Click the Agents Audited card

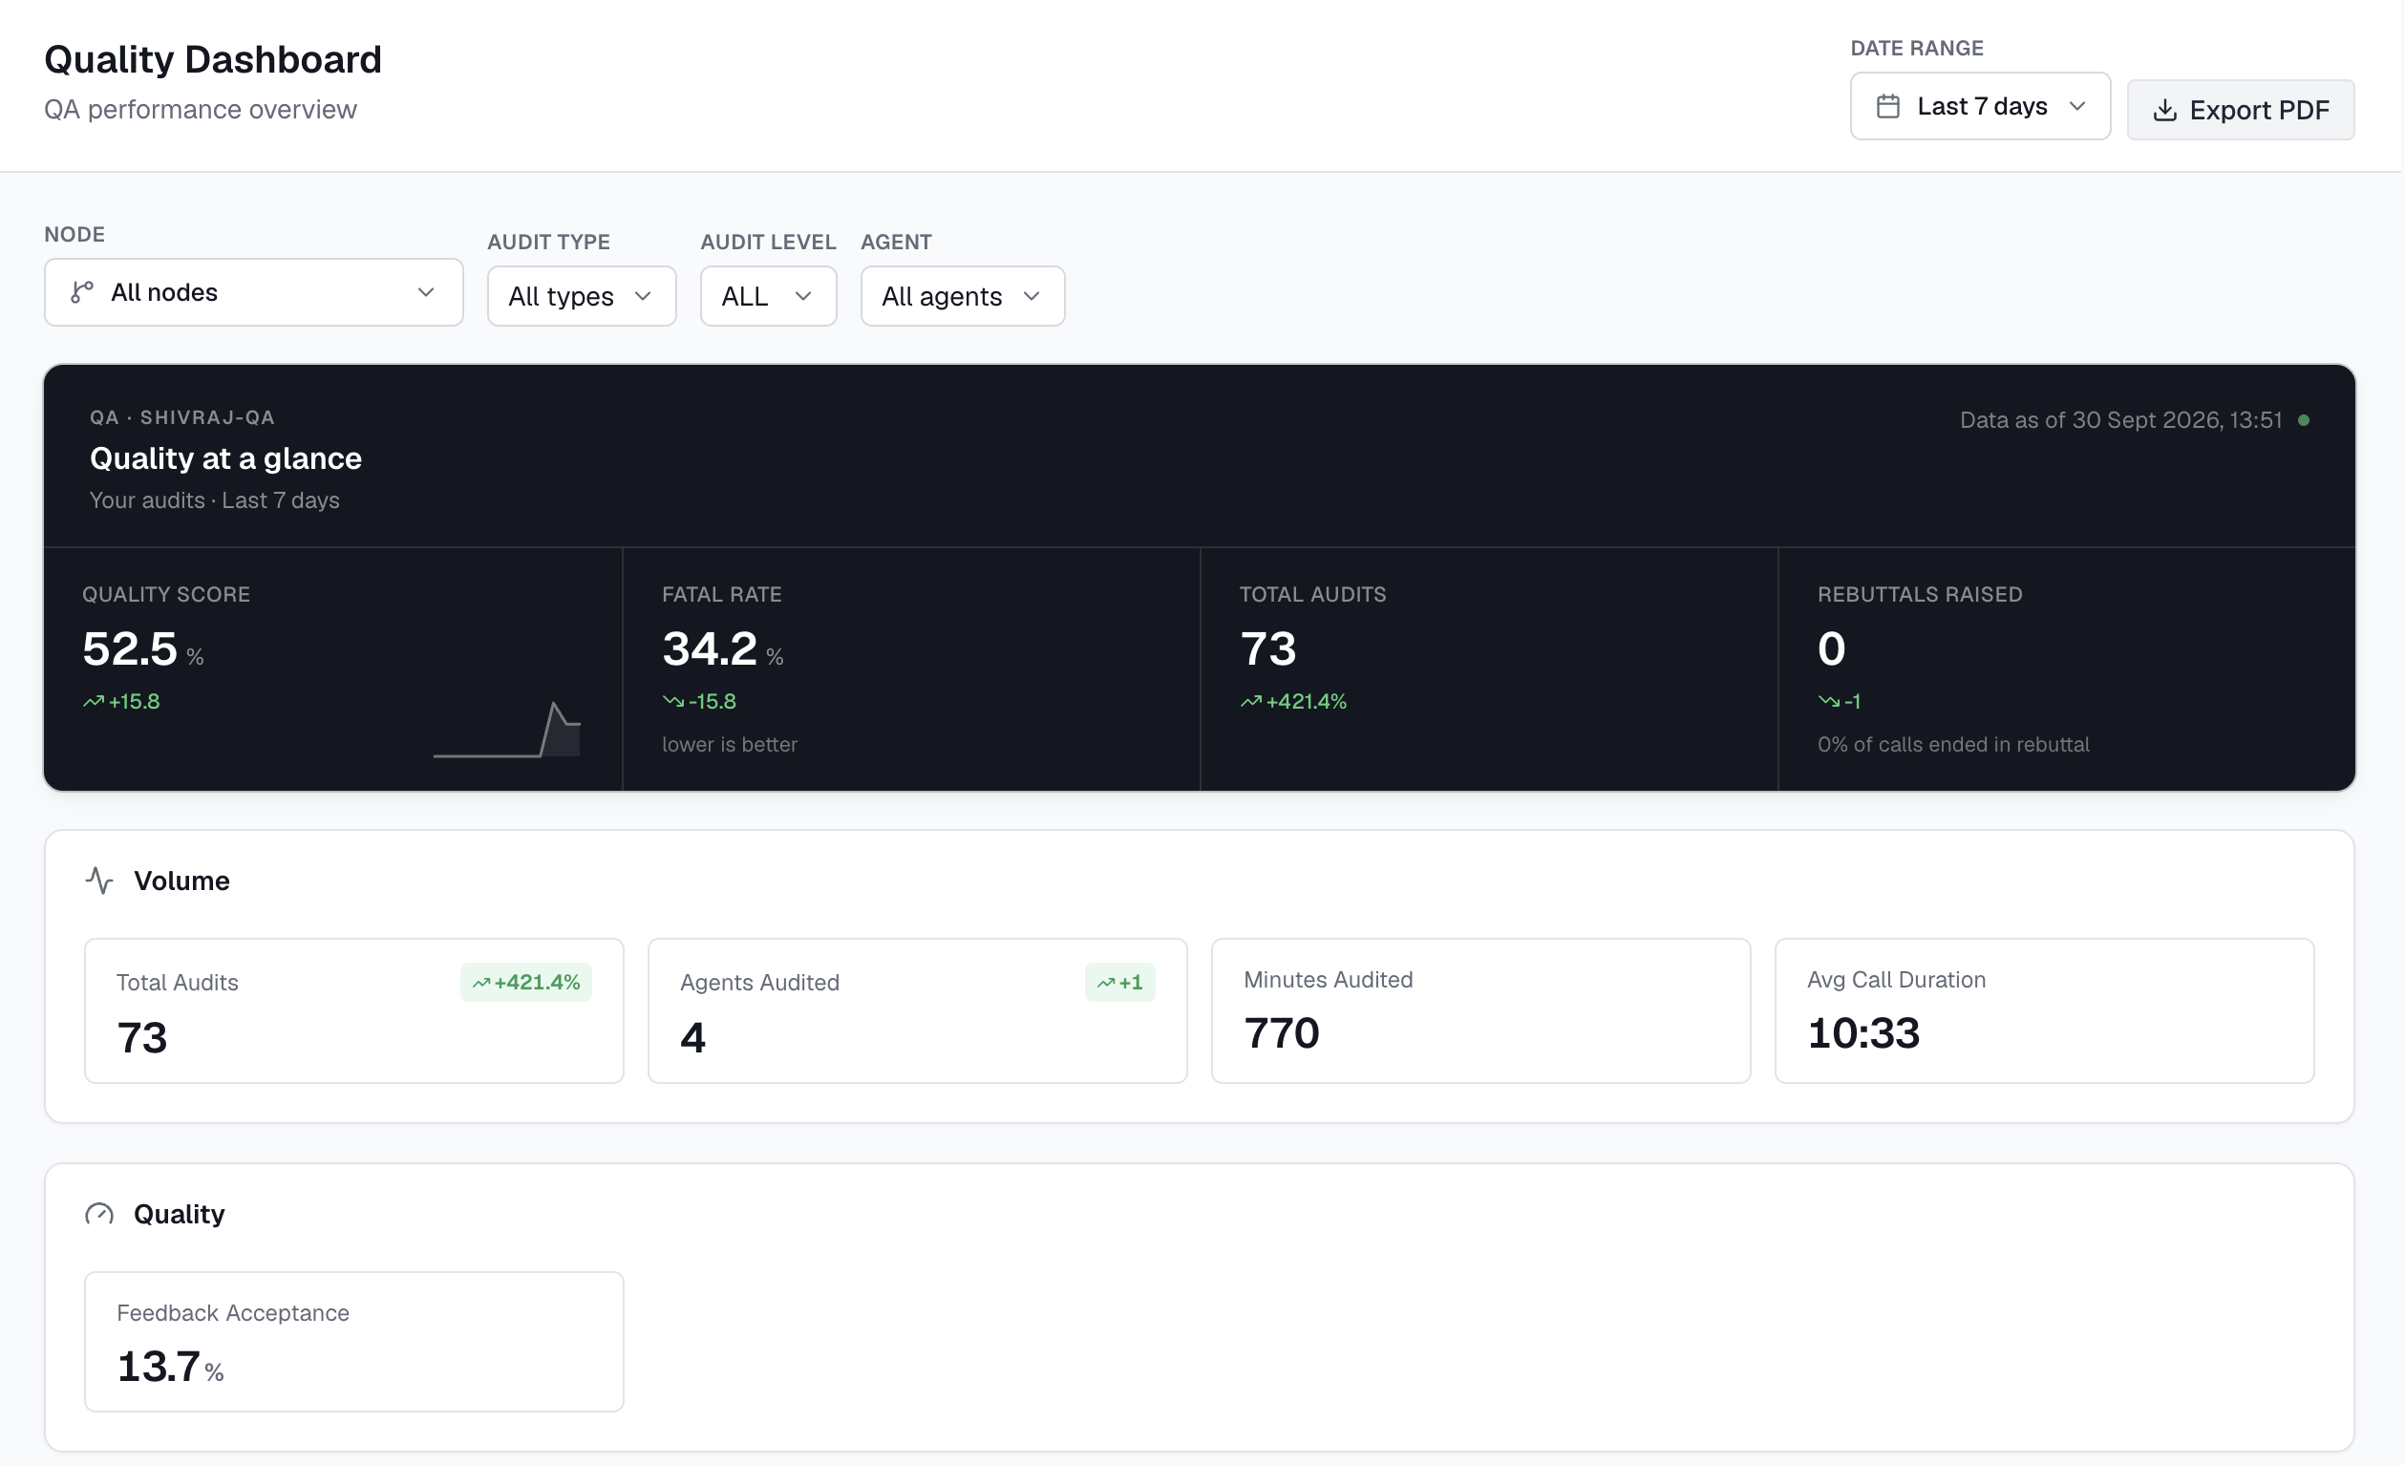coord(918,1010)
